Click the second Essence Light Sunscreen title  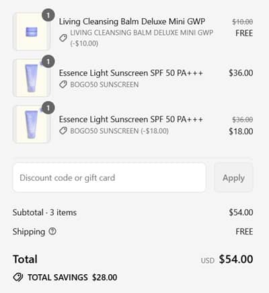pyautogui.click(x=131, y=119)
